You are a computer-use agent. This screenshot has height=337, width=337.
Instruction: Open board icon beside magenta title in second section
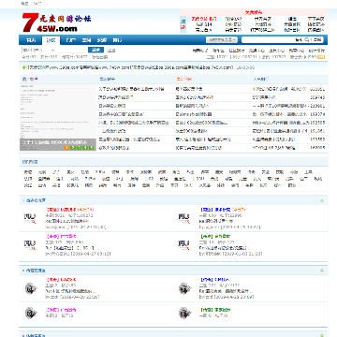click(31, 313)
